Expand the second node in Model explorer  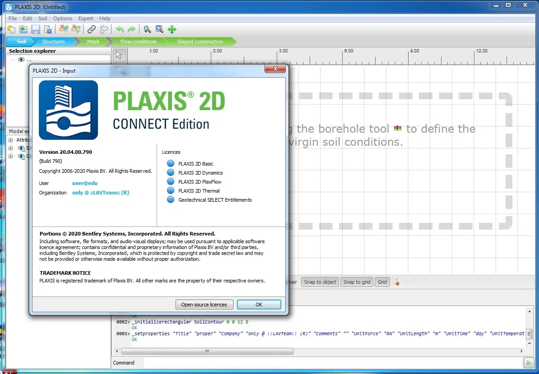[x=11, y=148]
